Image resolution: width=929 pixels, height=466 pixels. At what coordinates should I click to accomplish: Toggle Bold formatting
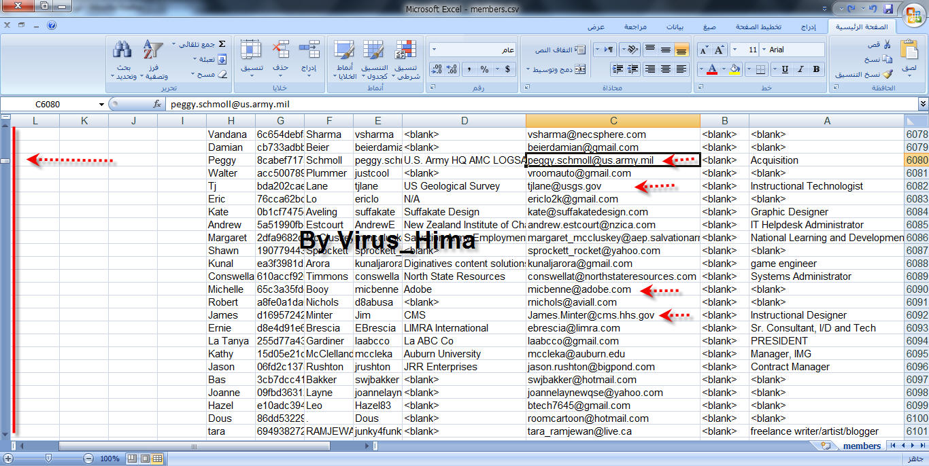pyautogui.click(x=816, y=69)
